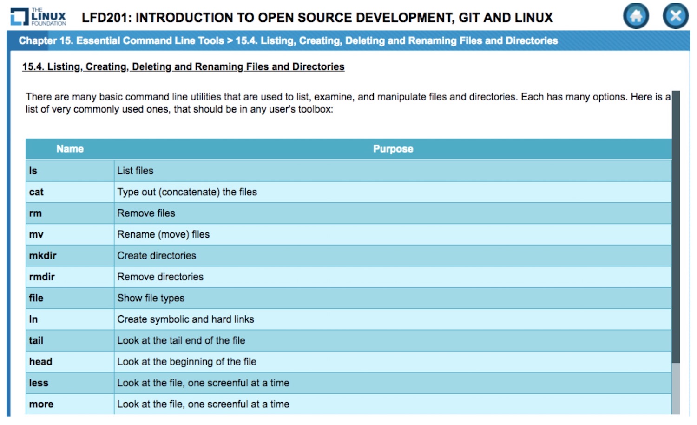Select the 'ln' command cell
Image resolution: width=697 pixels, height=425 pixels.
coord(70,319)
